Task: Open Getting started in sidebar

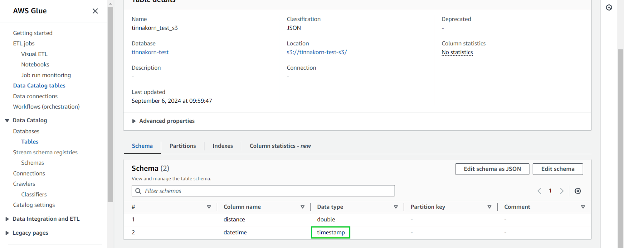Action: [33, 33]
